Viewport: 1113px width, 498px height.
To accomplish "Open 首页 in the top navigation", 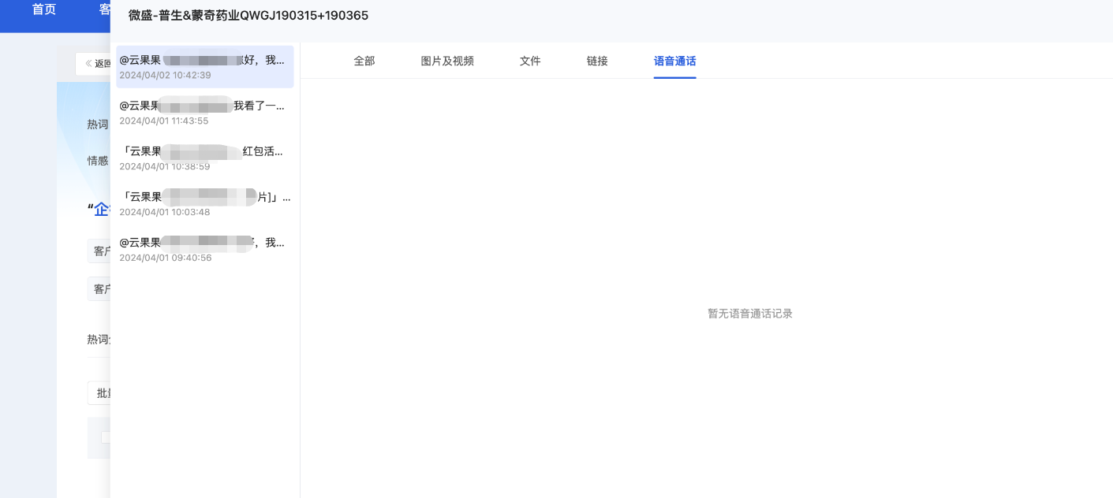I will 44,9.
